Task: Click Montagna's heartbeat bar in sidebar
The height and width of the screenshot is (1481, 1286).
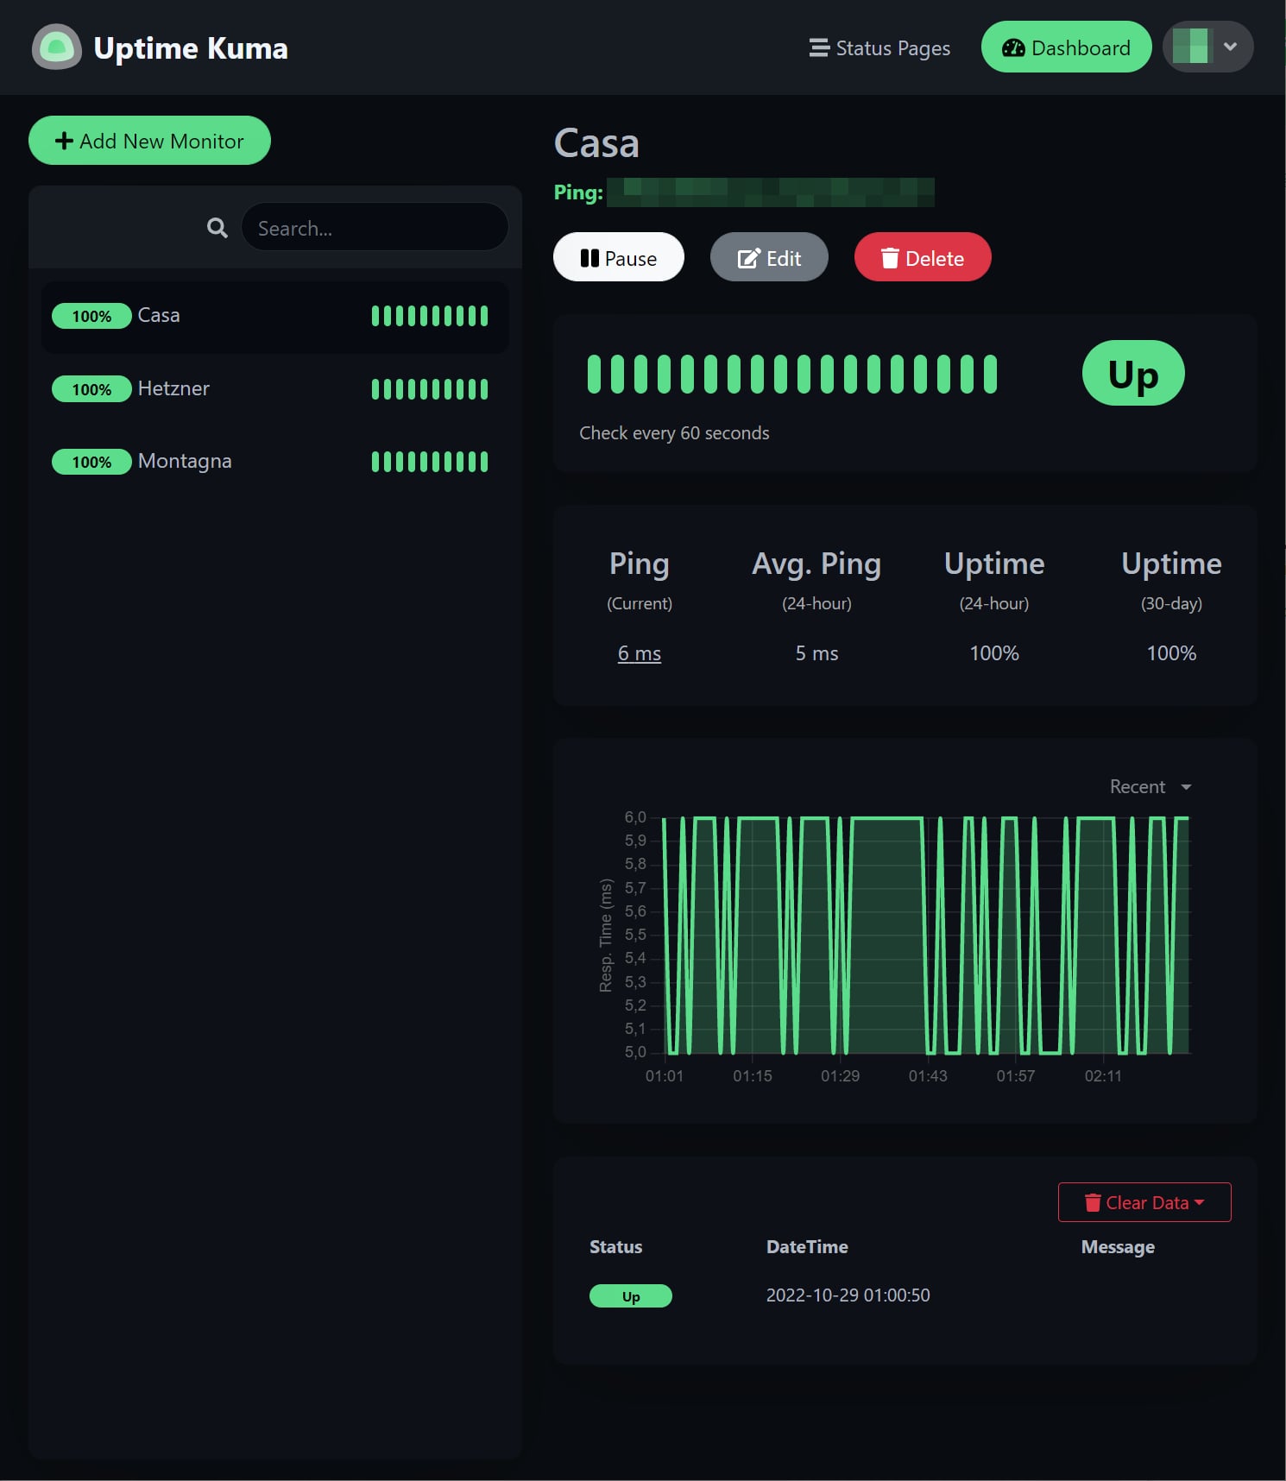Action: (x=430, y=462)
